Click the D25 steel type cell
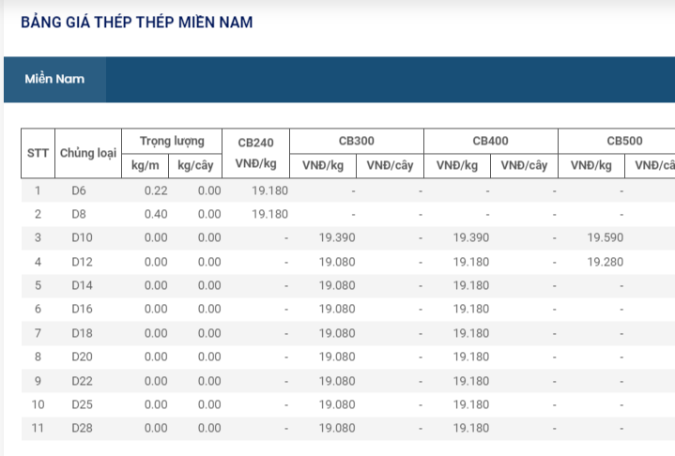 83,404
